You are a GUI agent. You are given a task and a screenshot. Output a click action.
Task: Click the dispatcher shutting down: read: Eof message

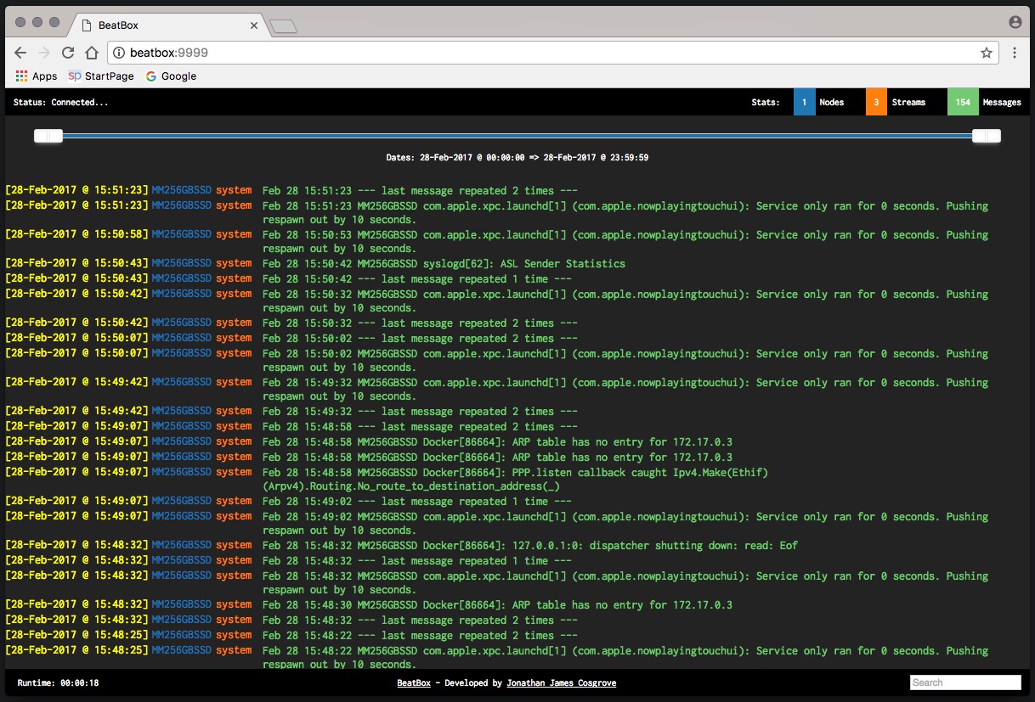click(x=530, y=546)
